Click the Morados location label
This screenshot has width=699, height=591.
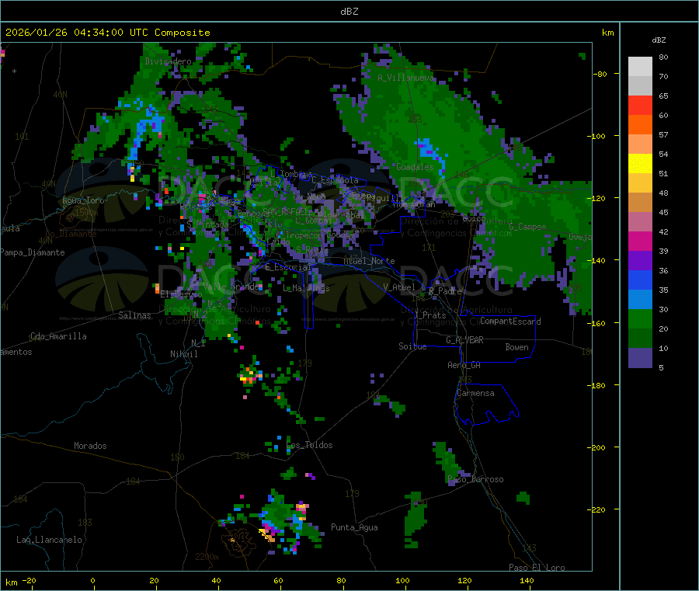tap(90, 446)
